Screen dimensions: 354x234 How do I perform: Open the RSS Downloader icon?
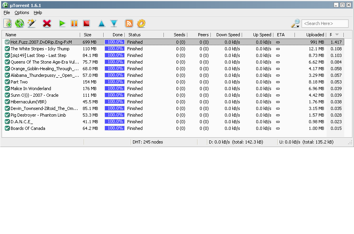coord(129,23)
